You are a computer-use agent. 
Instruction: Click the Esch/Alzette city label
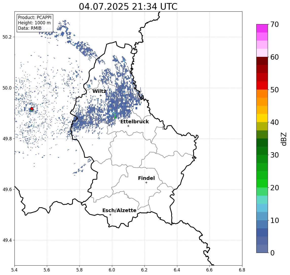(119, 210)
